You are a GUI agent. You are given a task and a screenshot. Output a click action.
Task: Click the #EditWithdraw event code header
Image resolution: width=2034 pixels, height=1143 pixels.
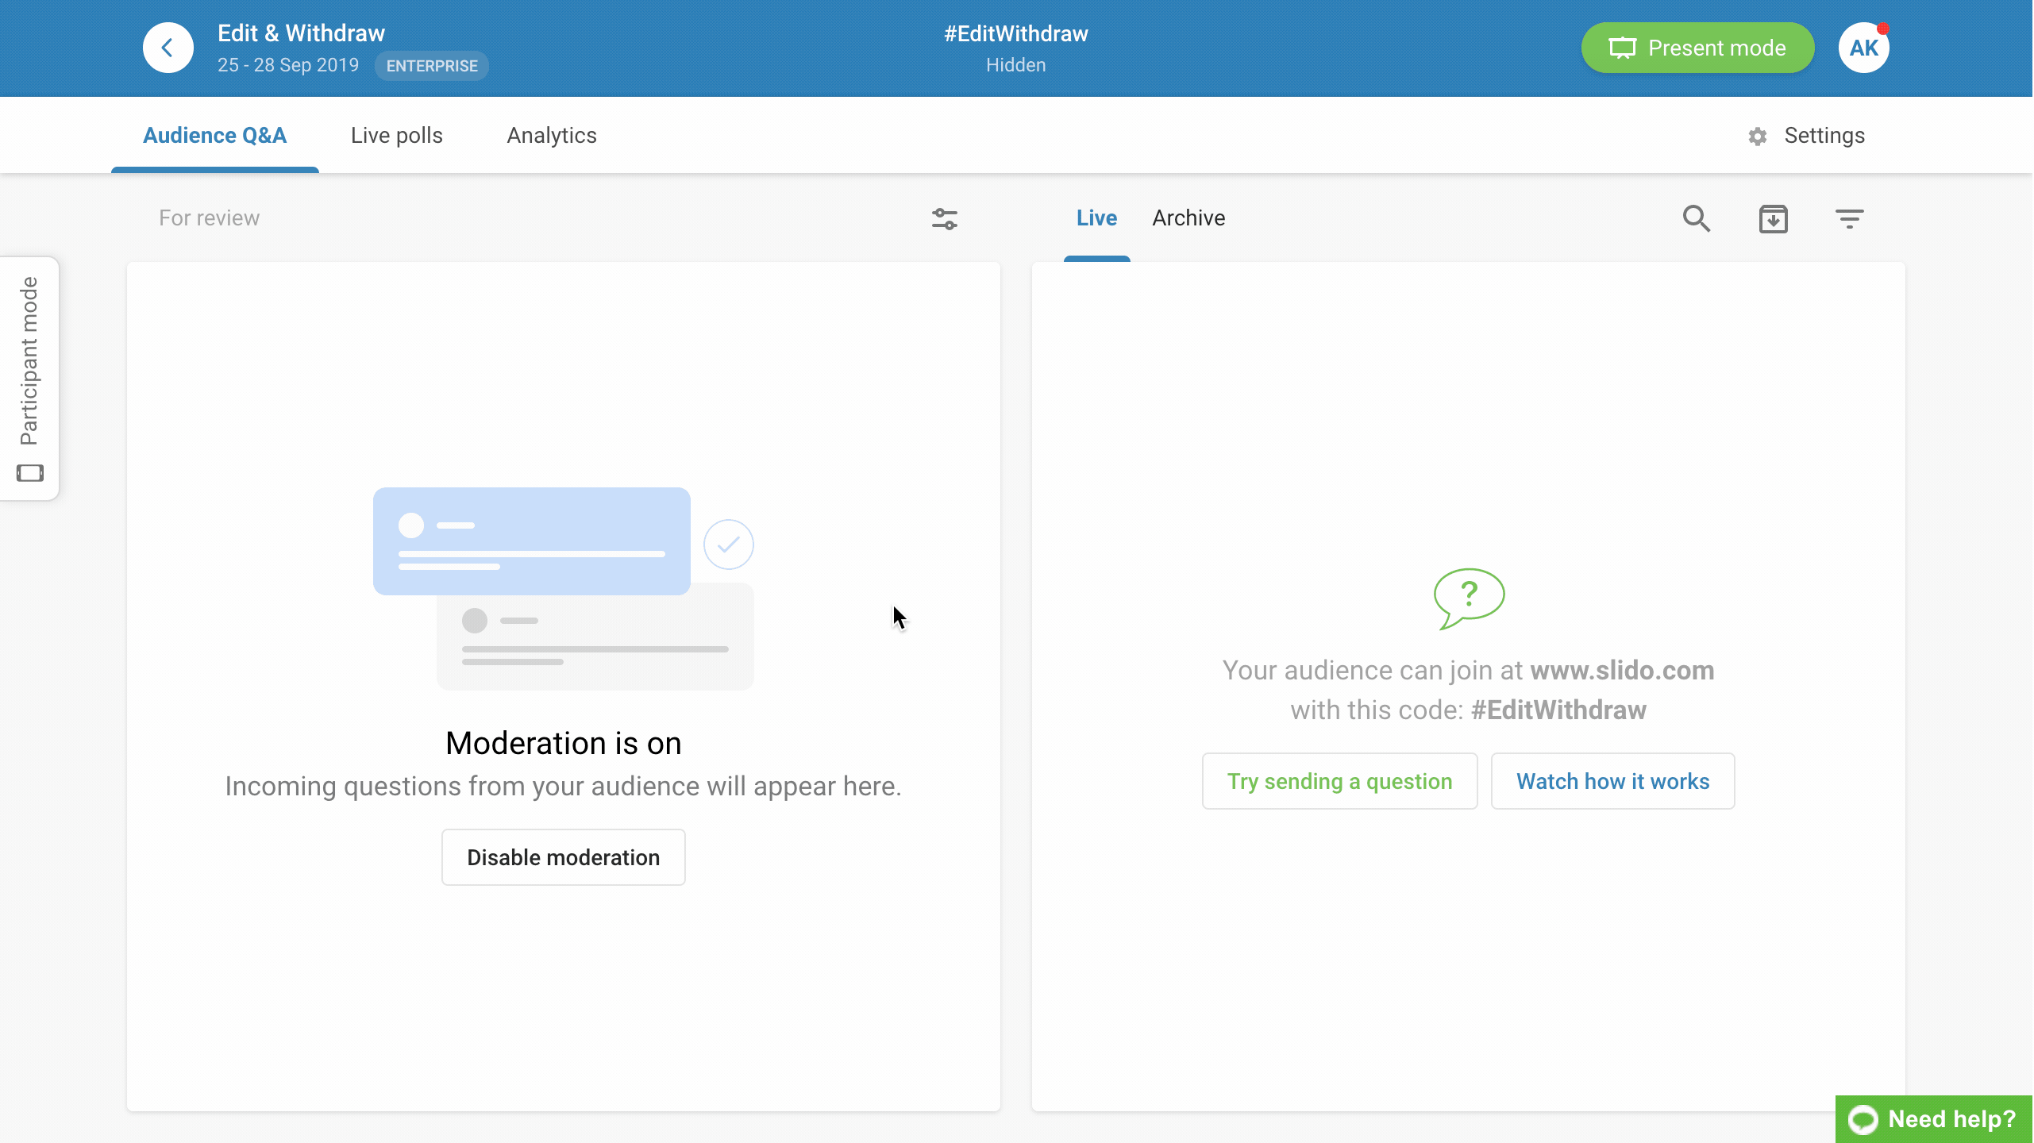[1016, 34]
